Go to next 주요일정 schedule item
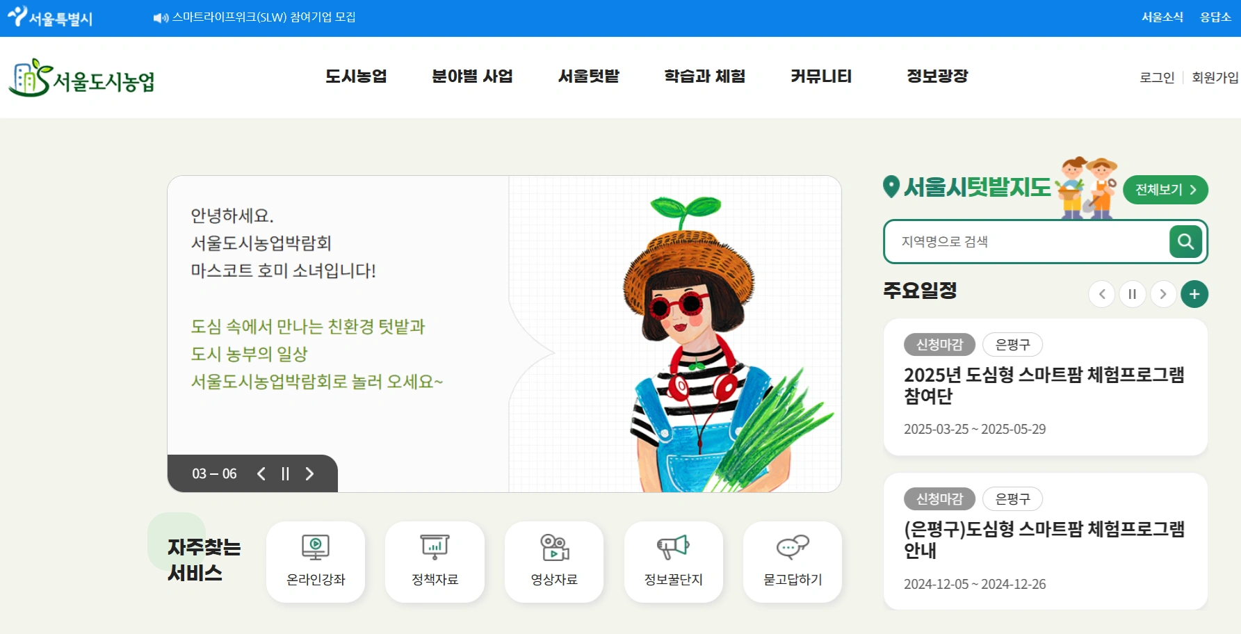The image size is (1241, 634). (1163, 294)
